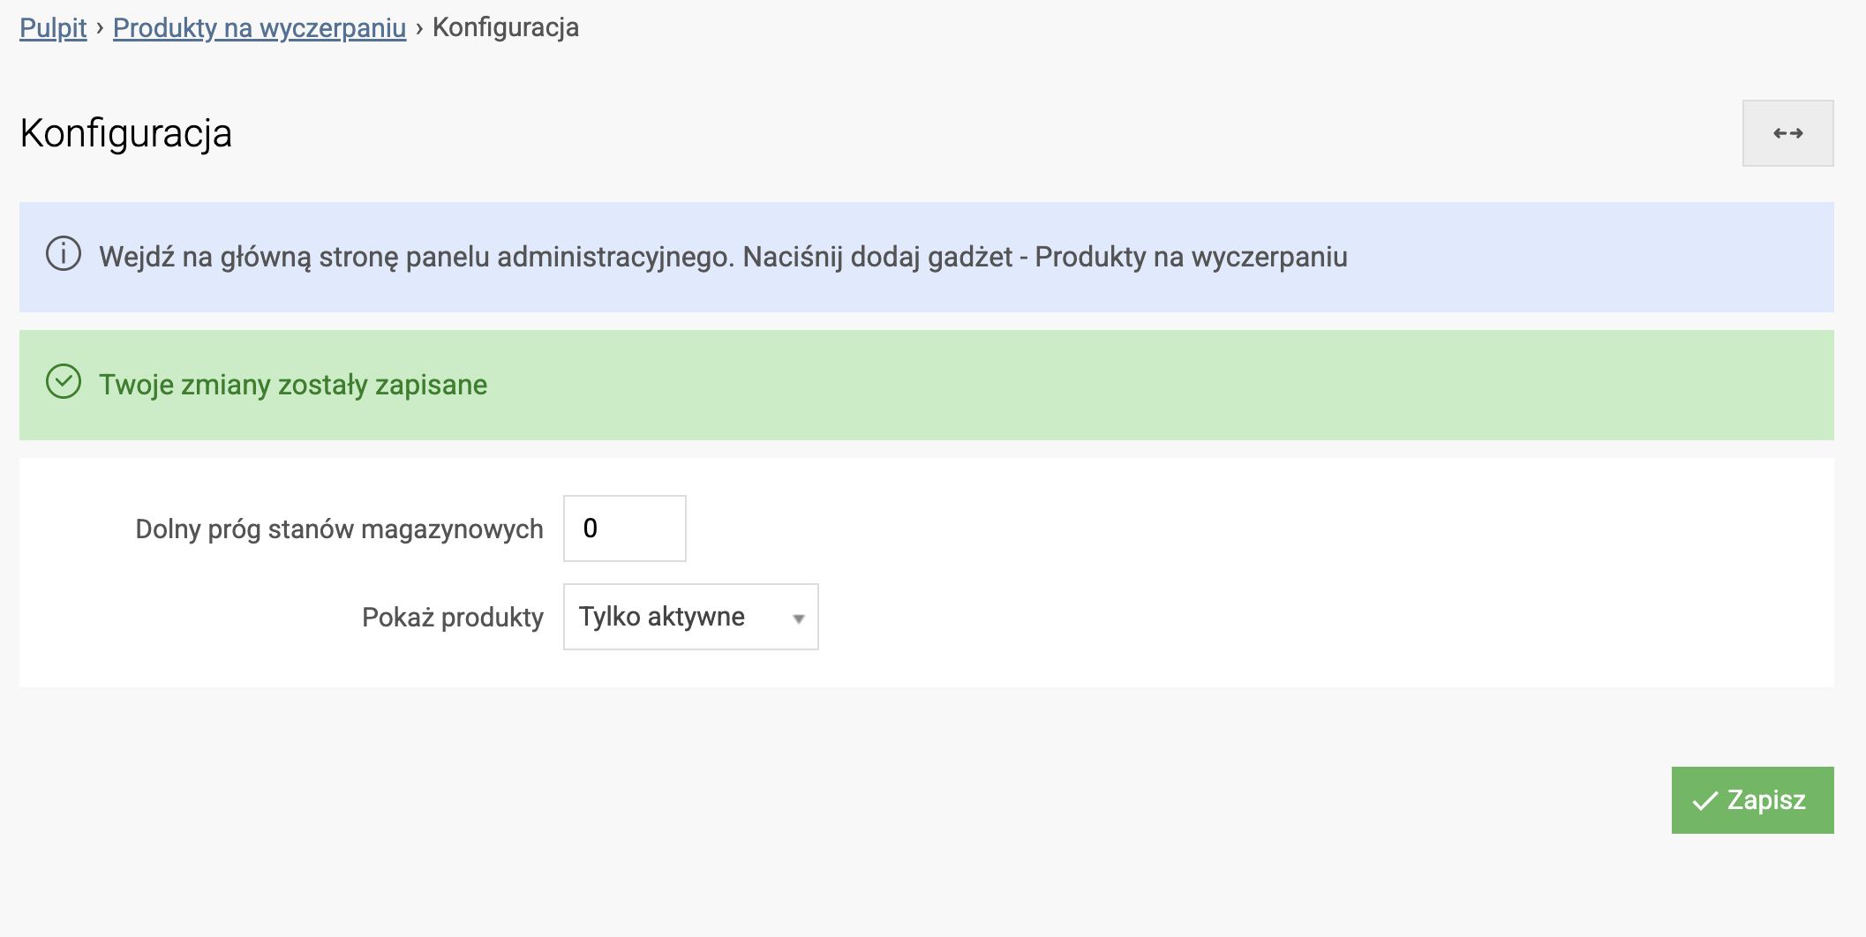Click the Wejdź na główną stronę info text
Image resolution: width=1866 pixels, height=937 pixels.
coord(723,257)
